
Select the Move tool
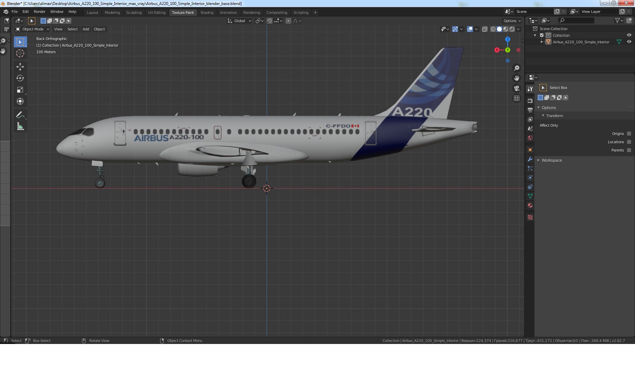(x=20, y=67)
